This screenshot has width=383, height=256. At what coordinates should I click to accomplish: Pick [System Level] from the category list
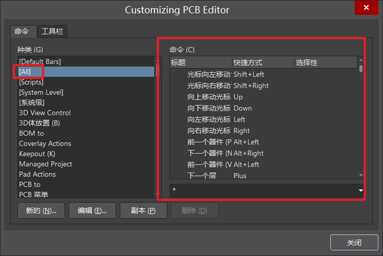pos(41,92)
